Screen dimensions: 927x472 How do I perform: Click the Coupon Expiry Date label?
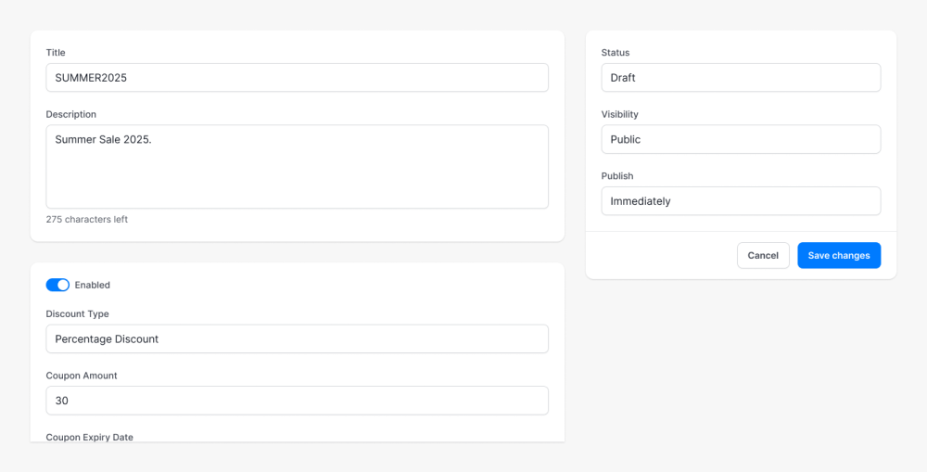click(x=89, y=437)
